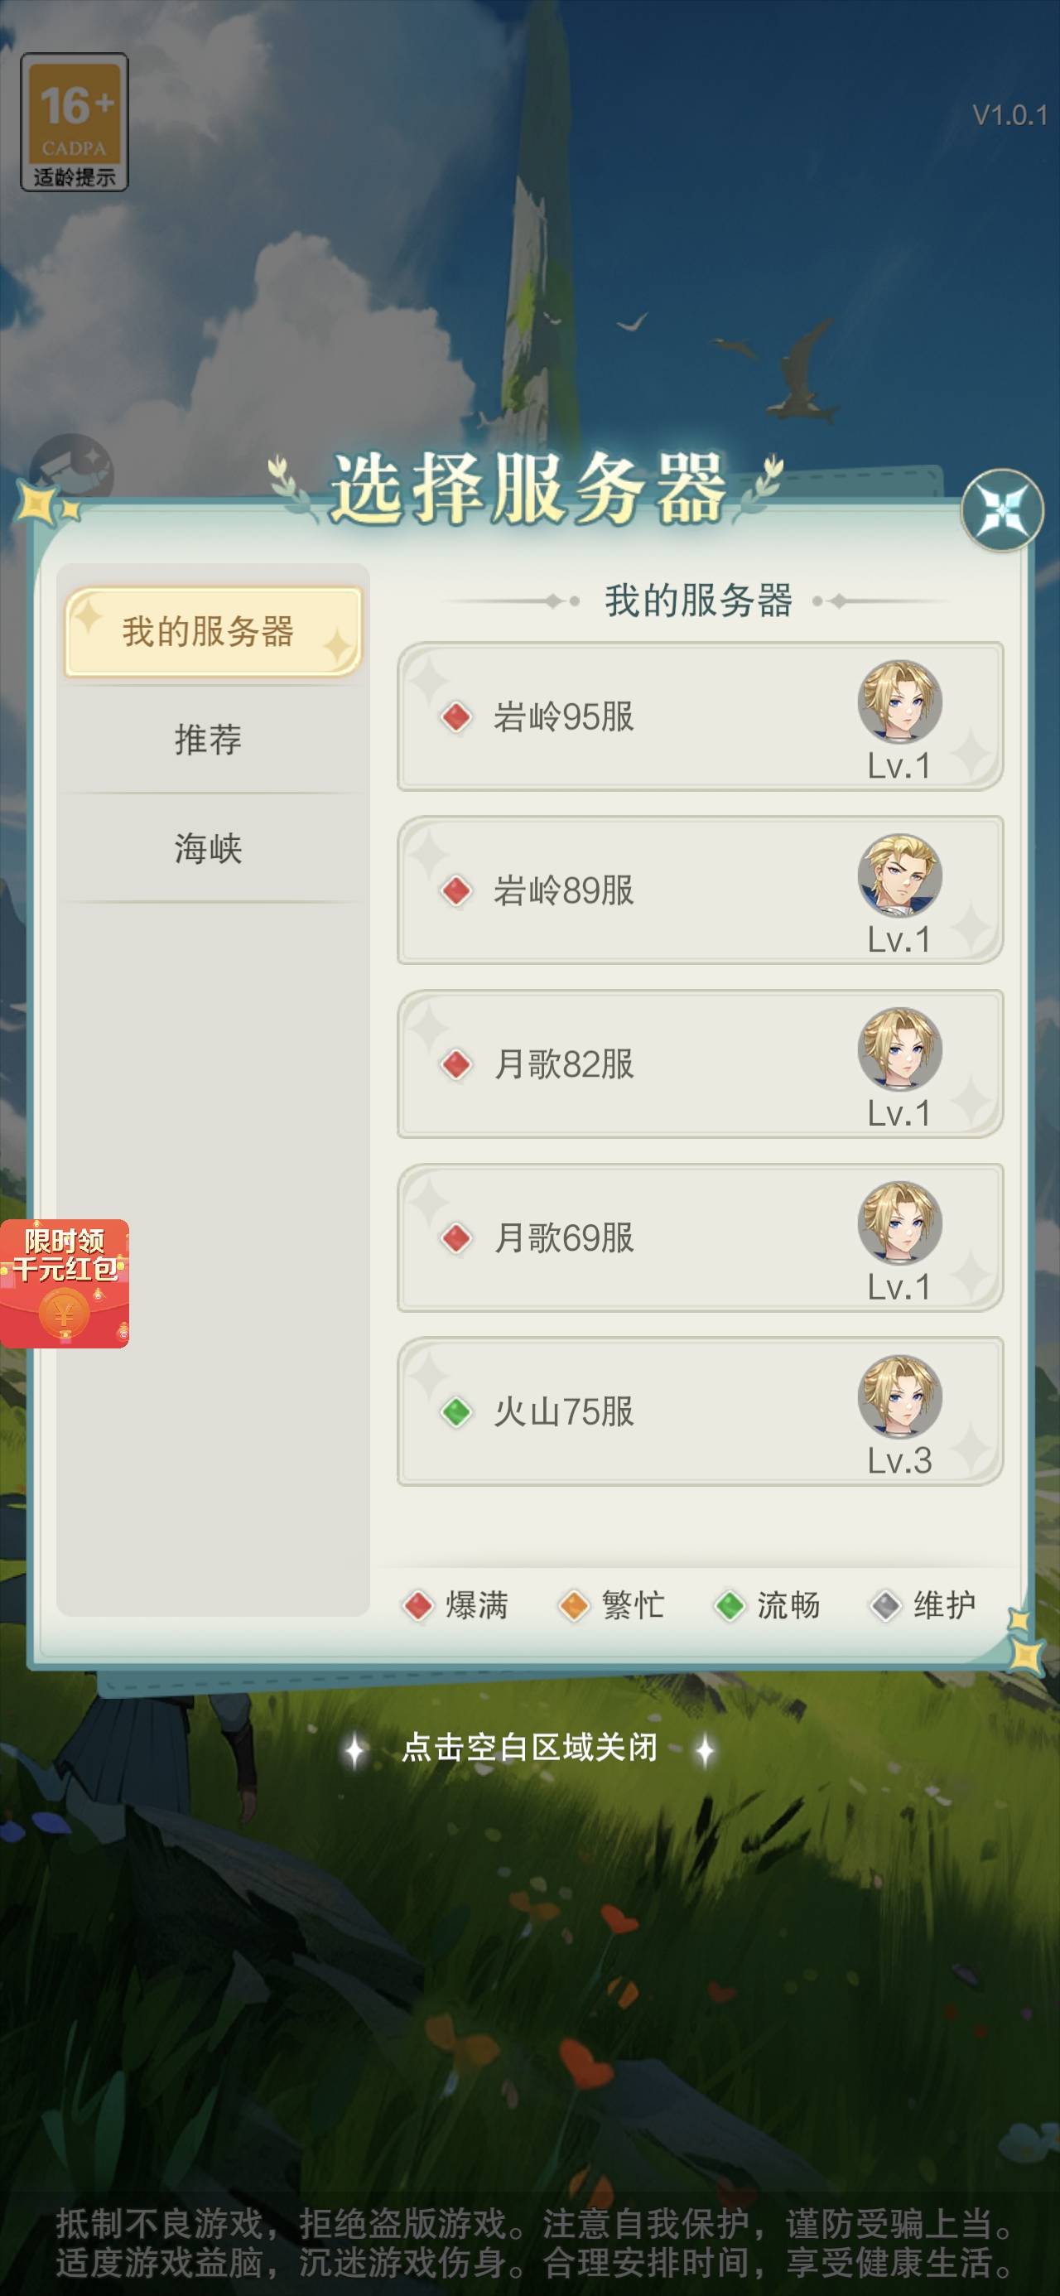Click the green status diamond of 火山75服
Image resolution: width=1060 pixels, height=2296 pixels.
[456, 1411]
